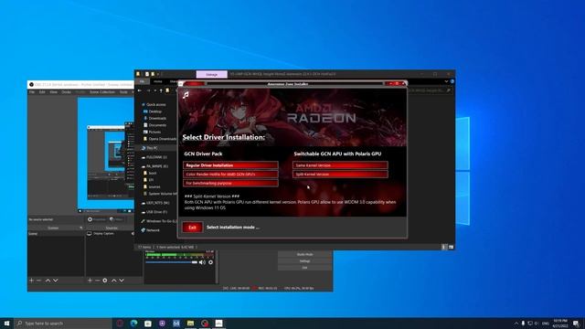Image resolution: width=585 pixels, height=329 pixels.
Task: Move source down in OBS Sources panel
Action: click(x=122, y=281)
